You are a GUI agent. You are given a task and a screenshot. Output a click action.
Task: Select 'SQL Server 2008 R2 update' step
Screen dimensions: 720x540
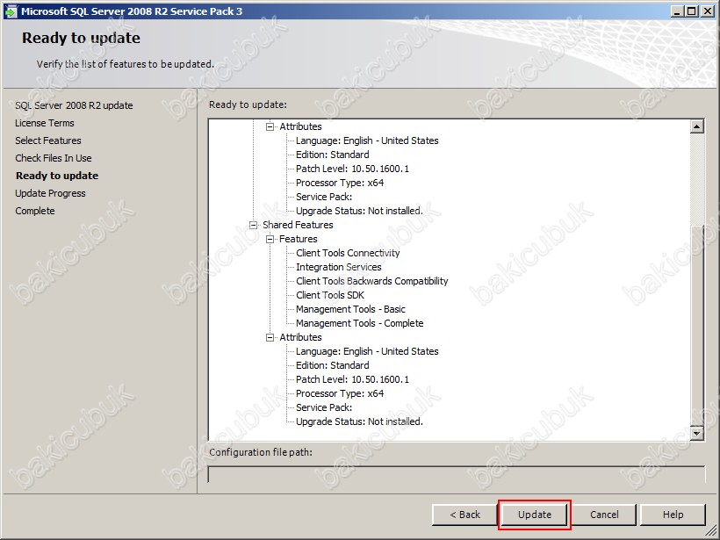(x=74, y=105)
